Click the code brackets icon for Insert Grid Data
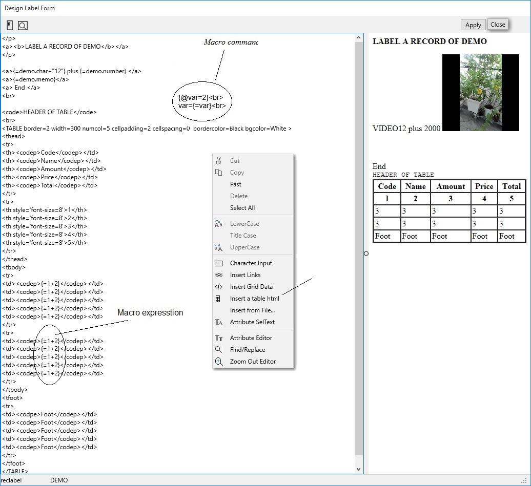 pyautogui.click(x=219, y=287)
